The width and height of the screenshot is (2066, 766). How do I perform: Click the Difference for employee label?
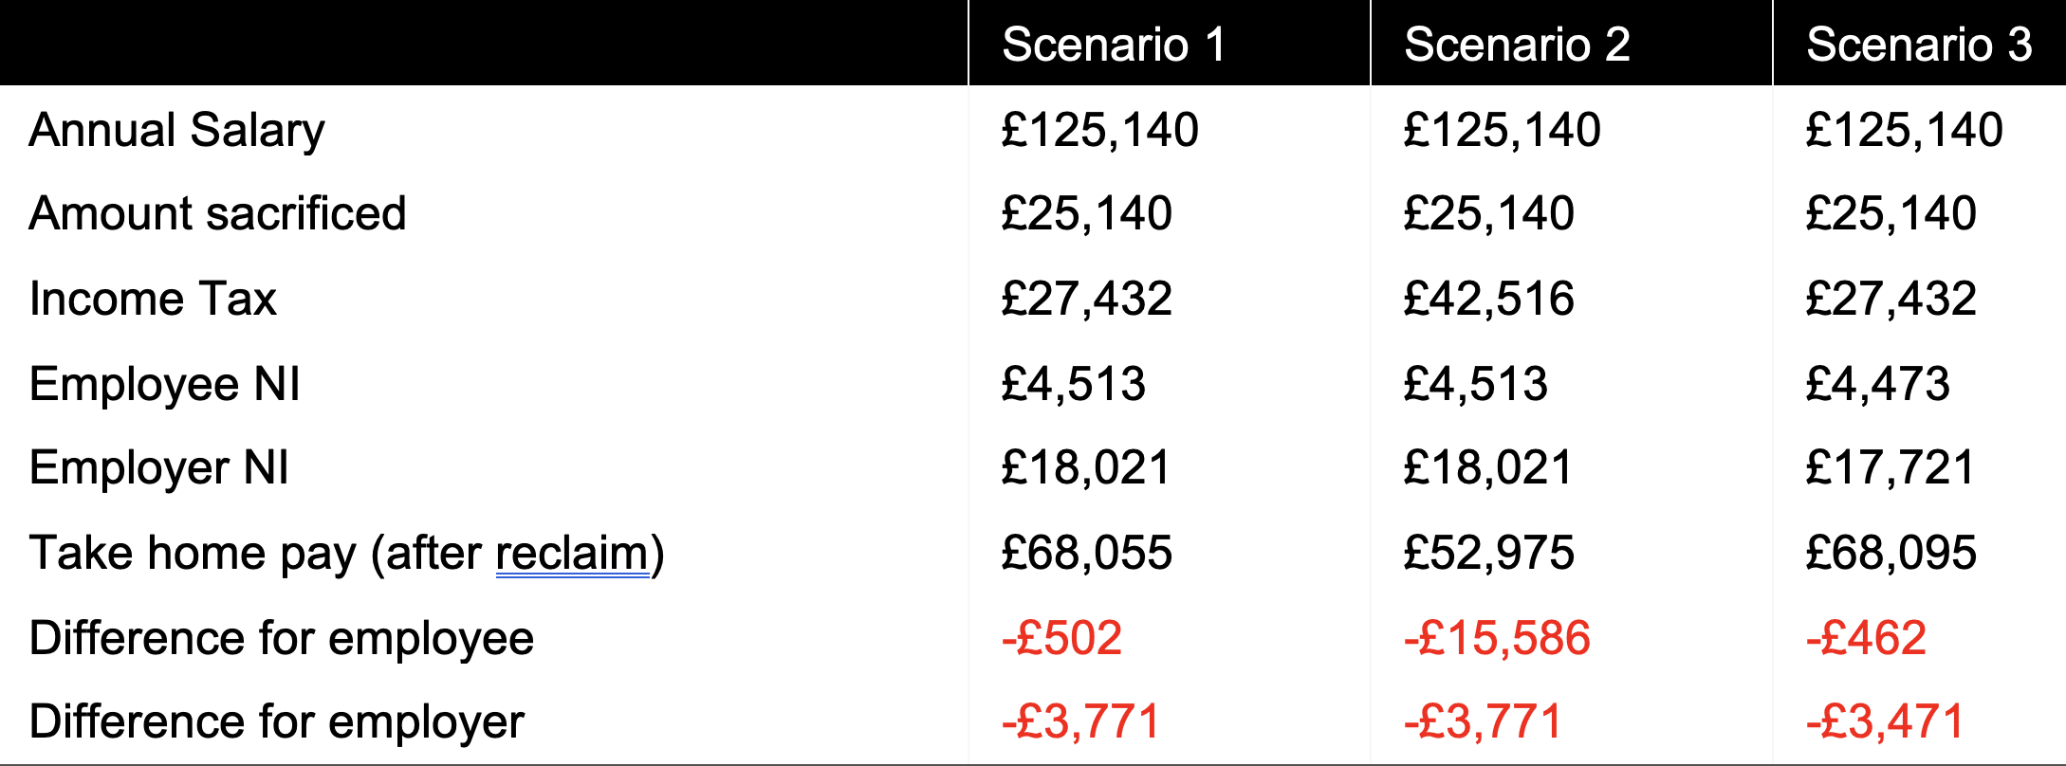pyautogui.click(x=282, y=638)
